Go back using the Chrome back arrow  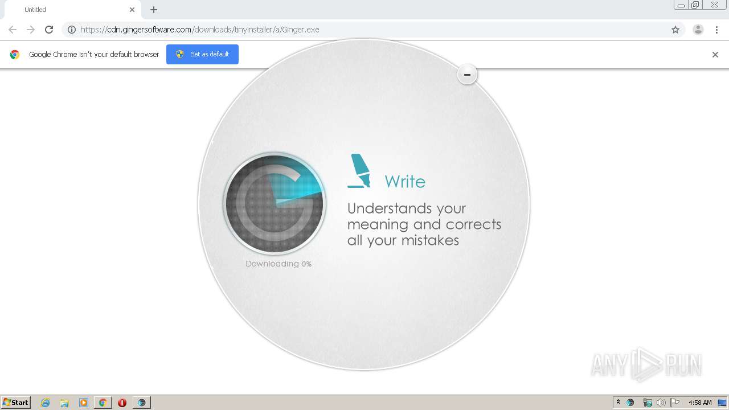(x=13, y=30)
